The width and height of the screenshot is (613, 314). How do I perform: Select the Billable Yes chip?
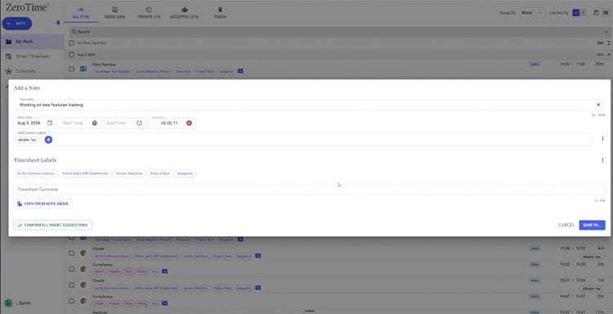point(27,140)
